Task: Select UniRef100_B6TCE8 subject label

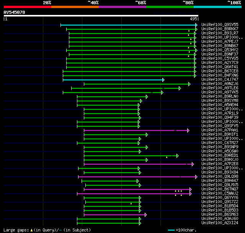Action: 220,71
